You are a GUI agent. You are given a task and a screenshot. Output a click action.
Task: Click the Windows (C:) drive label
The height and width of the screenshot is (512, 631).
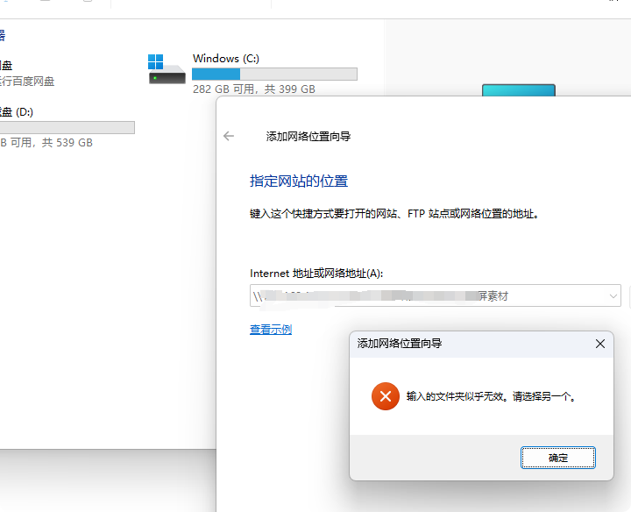coord(226,59)
